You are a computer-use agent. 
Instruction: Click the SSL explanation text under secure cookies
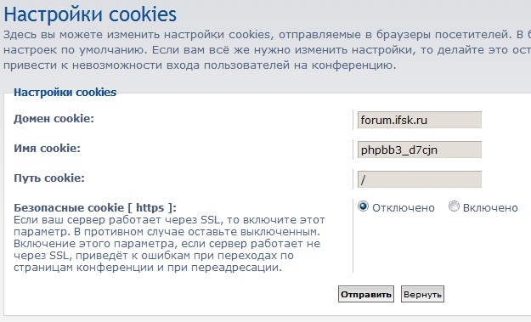(x=169, y=244)
